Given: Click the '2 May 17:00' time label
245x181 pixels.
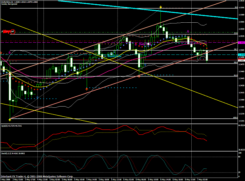Looking at the screenshot, I should (30, 179).
